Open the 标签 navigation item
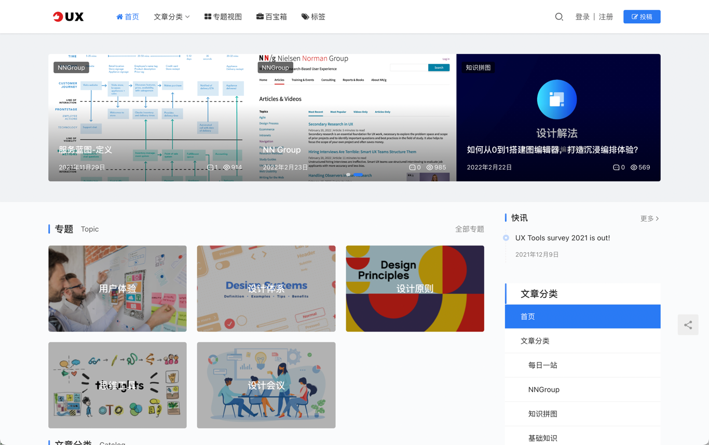This screenshot has height=445, width=709. (313, 17)
